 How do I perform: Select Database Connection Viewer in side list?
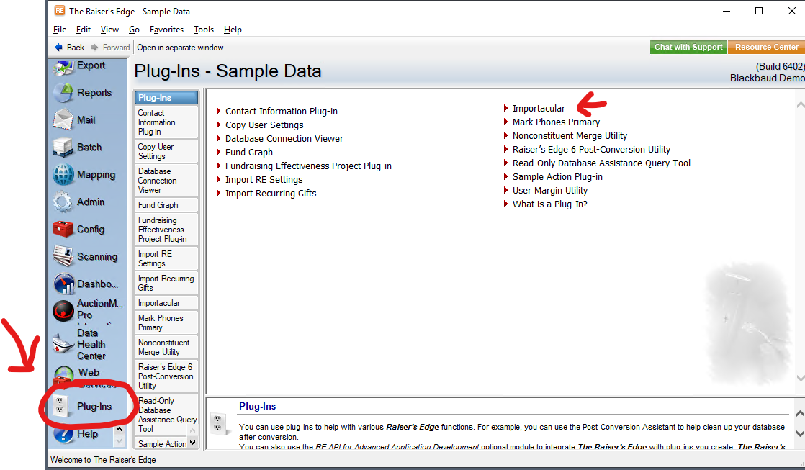pyautogui.click(x=166, y=181)
